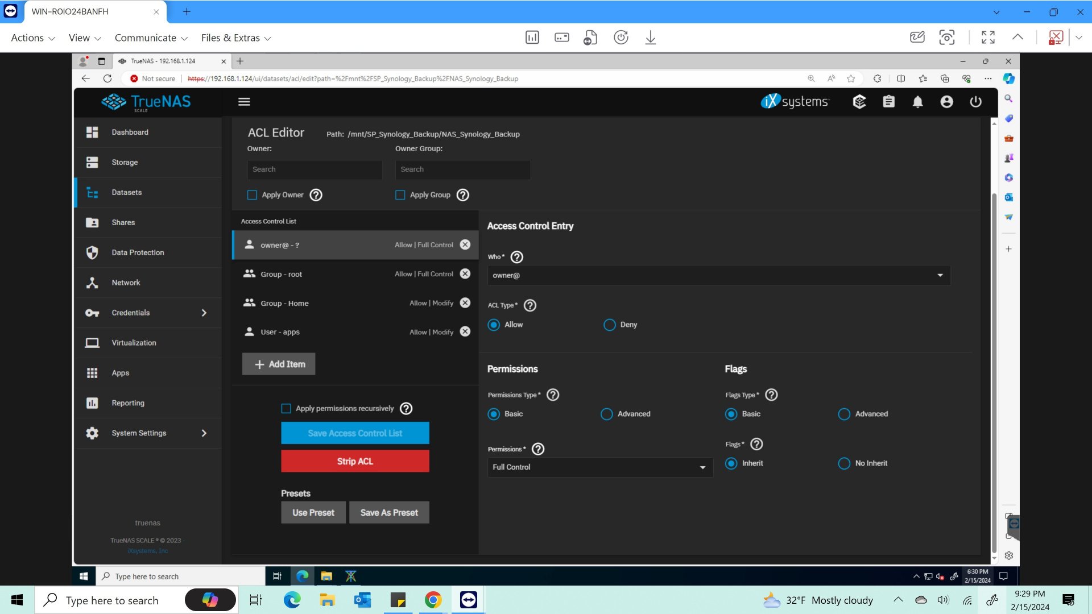Click the jobs clipboard icon in header
This screenshot has width=1092, height=614.
coord(888,102)
